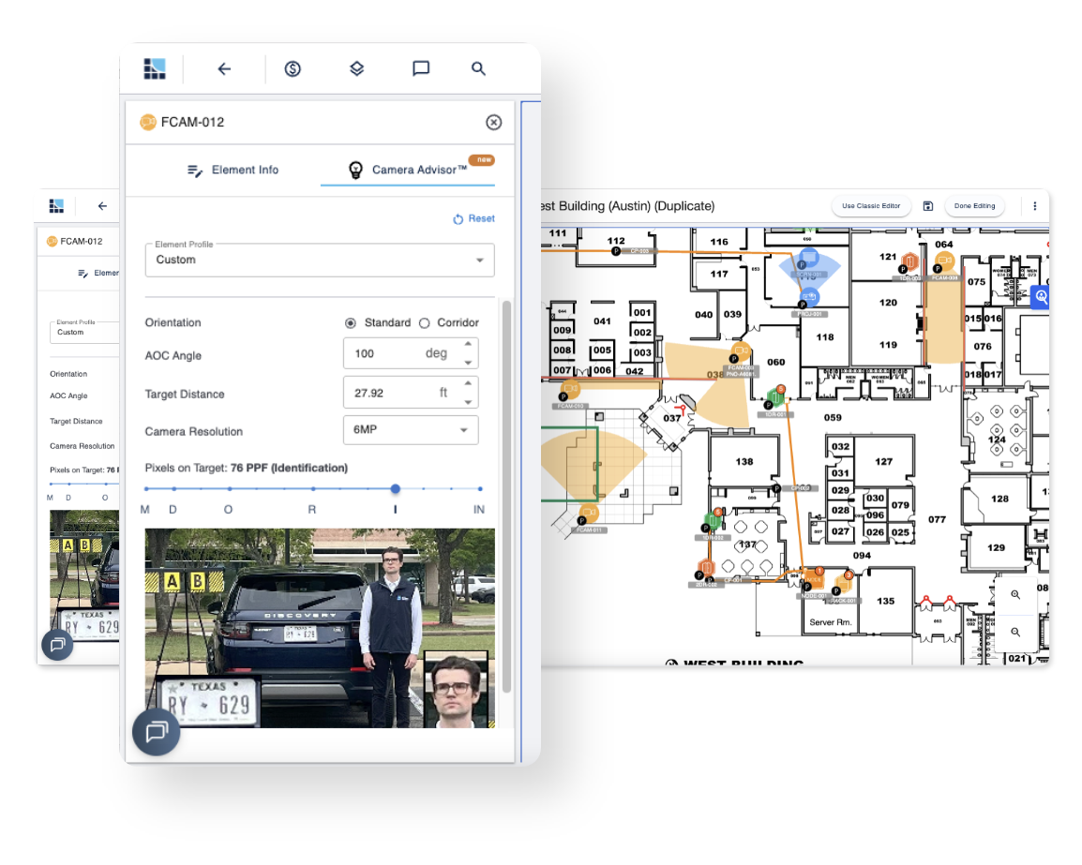1082x865 pixels.
Task: Open comments via the speech bubble toolbar icon
Action: [x=420, y=68]
